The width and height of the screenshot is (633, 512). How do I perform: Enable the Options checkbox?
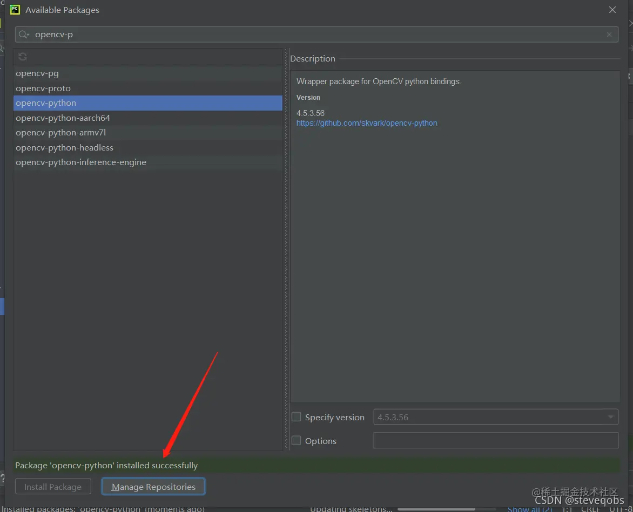(297, 441)
